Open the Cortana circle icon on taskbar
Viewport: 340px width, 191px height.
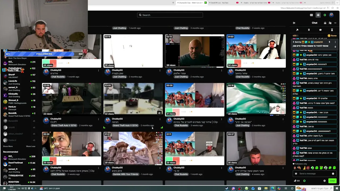pyautogui.click(x=292, y=189)
